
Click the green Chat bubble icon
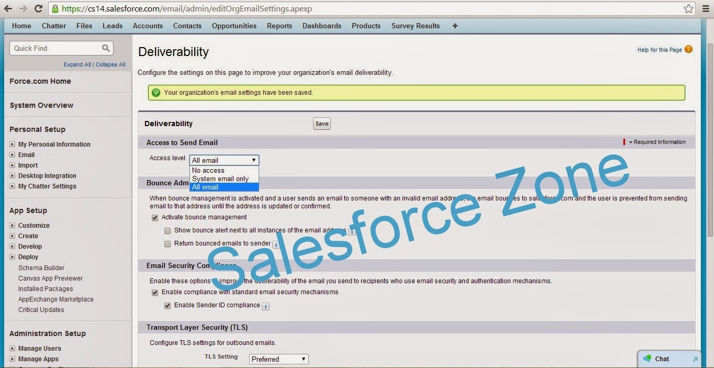(647, 359)
